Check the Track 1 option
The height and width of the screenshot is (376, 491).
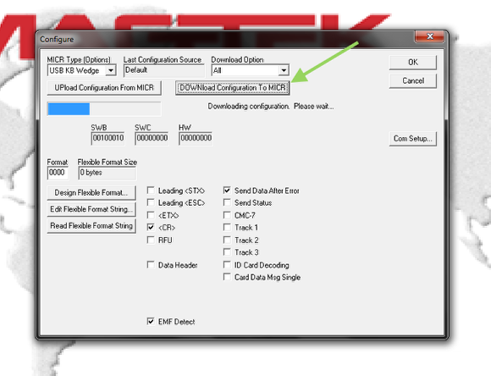(x=227, y=227)
